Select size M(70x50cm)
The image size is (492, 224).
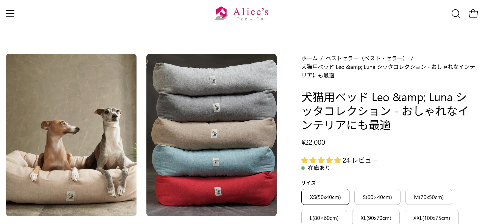[429, 197]
